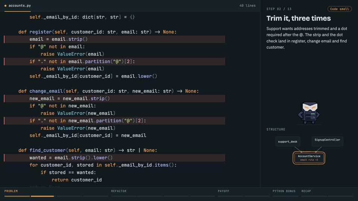358x201 pixels.
Task: Click 'if "." not in email.partition' line
Action: tap(114, 61)
